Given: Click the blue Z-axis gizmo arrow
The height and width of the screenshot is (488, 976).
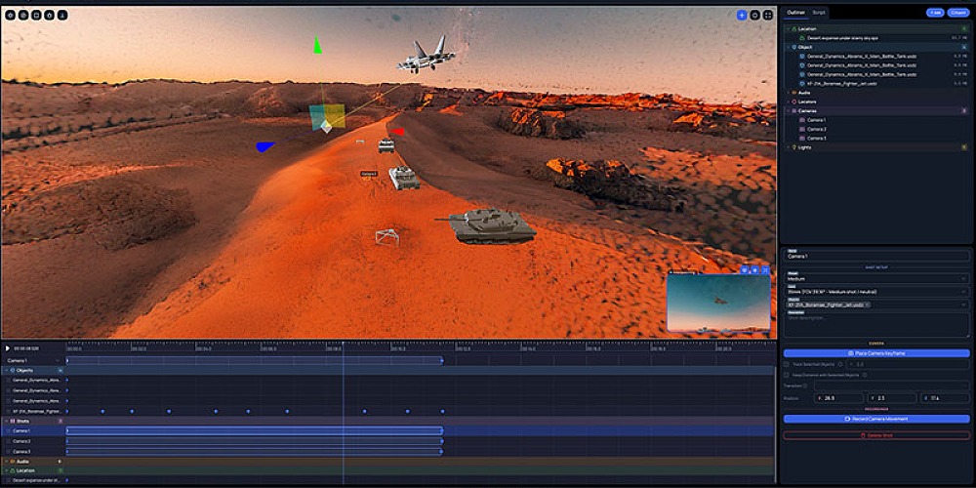Looking at the screenshot, I should click(x=265, y=147).
